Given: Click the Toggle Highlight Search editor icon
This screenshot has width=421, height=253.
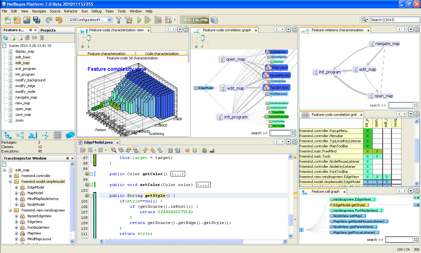Looking at the screenshot, I should point(135,150).
